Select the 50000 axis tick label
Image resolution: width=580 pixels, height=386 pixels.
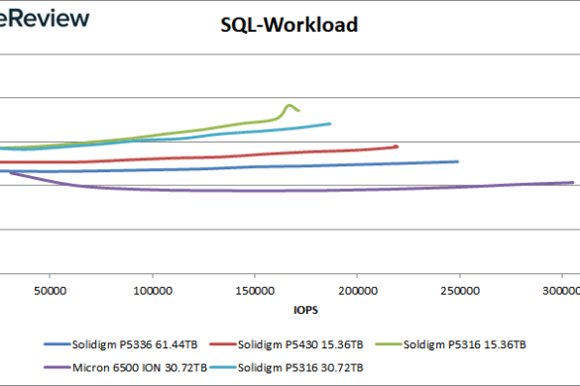click(x=50, y=291)
